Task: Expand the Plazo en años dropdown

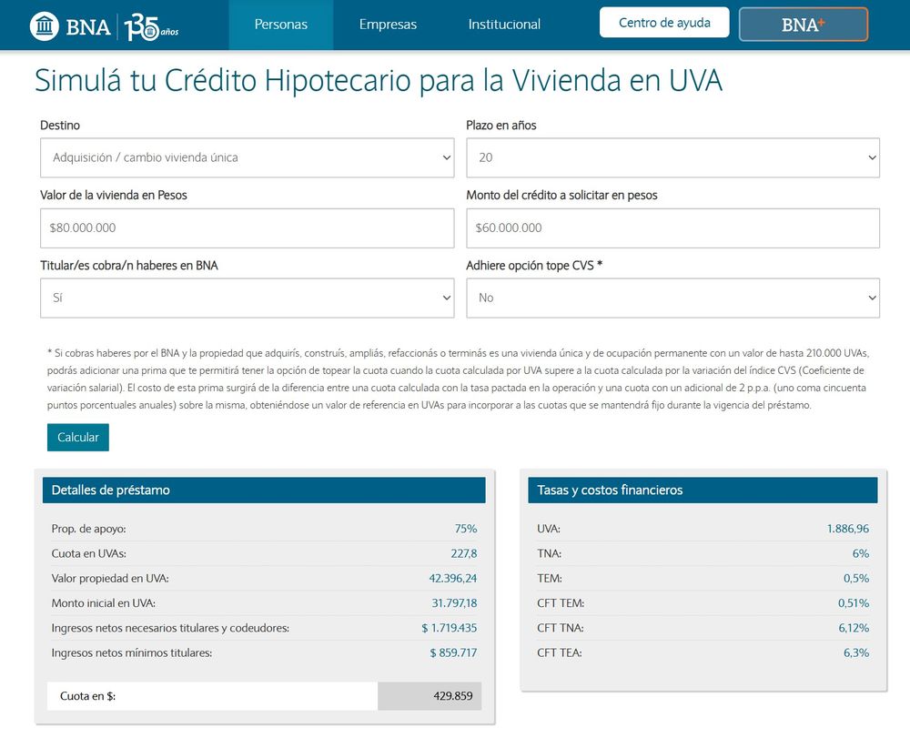Action: [x=672, y=157]
